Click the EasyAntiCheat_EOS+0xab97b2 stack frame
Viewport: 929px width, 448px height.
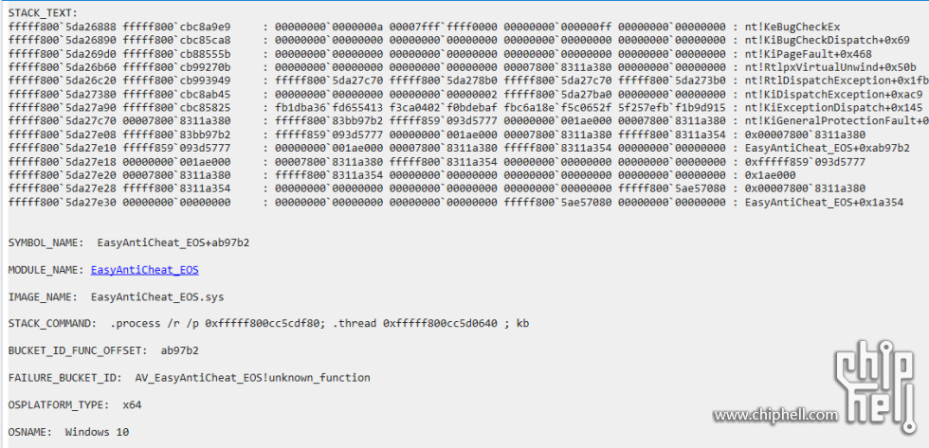[x=827, y=148]
